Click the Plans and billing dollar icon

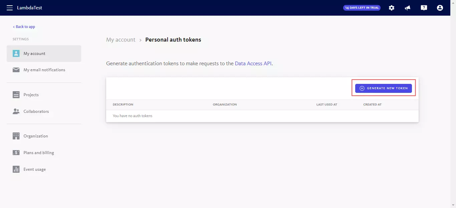pyautogui.click(x=16, y=153)
